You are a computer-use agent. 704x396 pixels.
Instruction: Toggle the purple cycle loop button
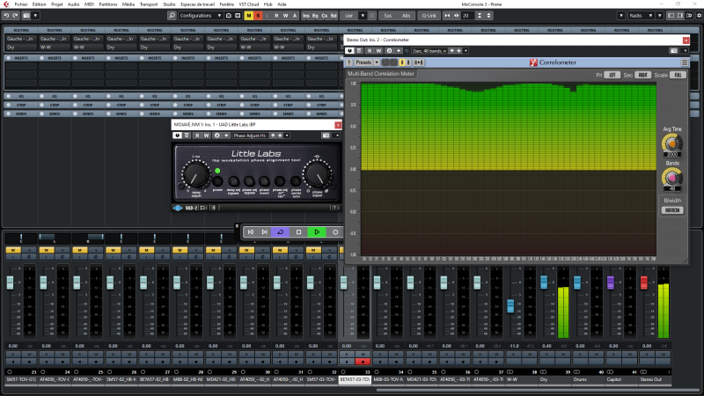280,231
